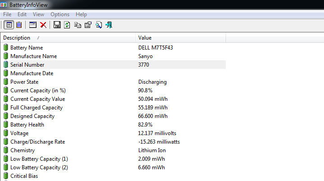Click the red X delete icon
The image size is (324, 181).
pyautogui.click(x=43, y=25)
